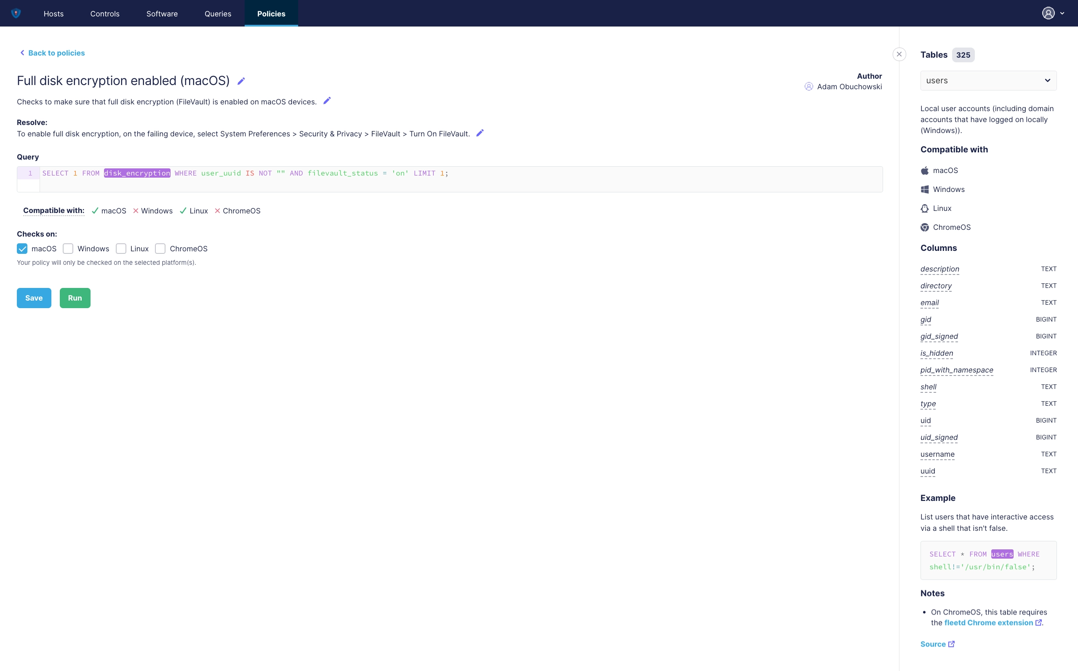Go back to policies link

pyautogui.click(x=52, y=53)
